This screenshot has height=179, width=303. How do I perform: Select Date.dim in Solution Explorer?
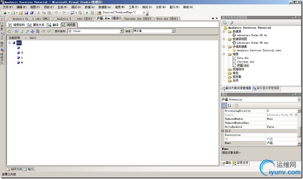point(243,58)
